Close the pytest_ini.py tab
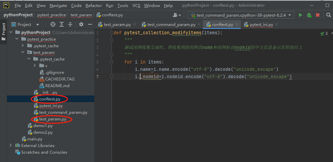 pos(276,25)
